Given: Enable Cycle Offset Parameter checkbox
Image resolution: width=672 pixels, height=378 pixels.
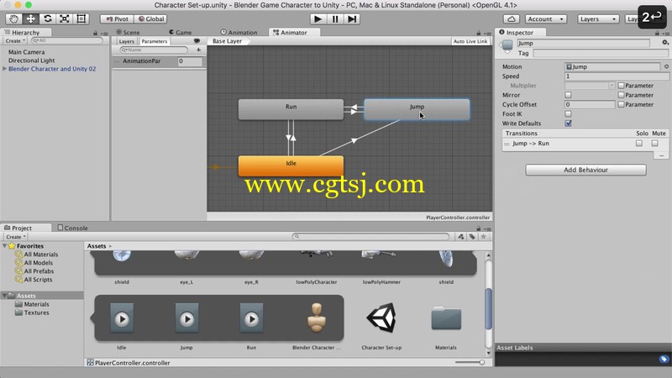Looking at the screenshot, I should click(x=621, y=104).
